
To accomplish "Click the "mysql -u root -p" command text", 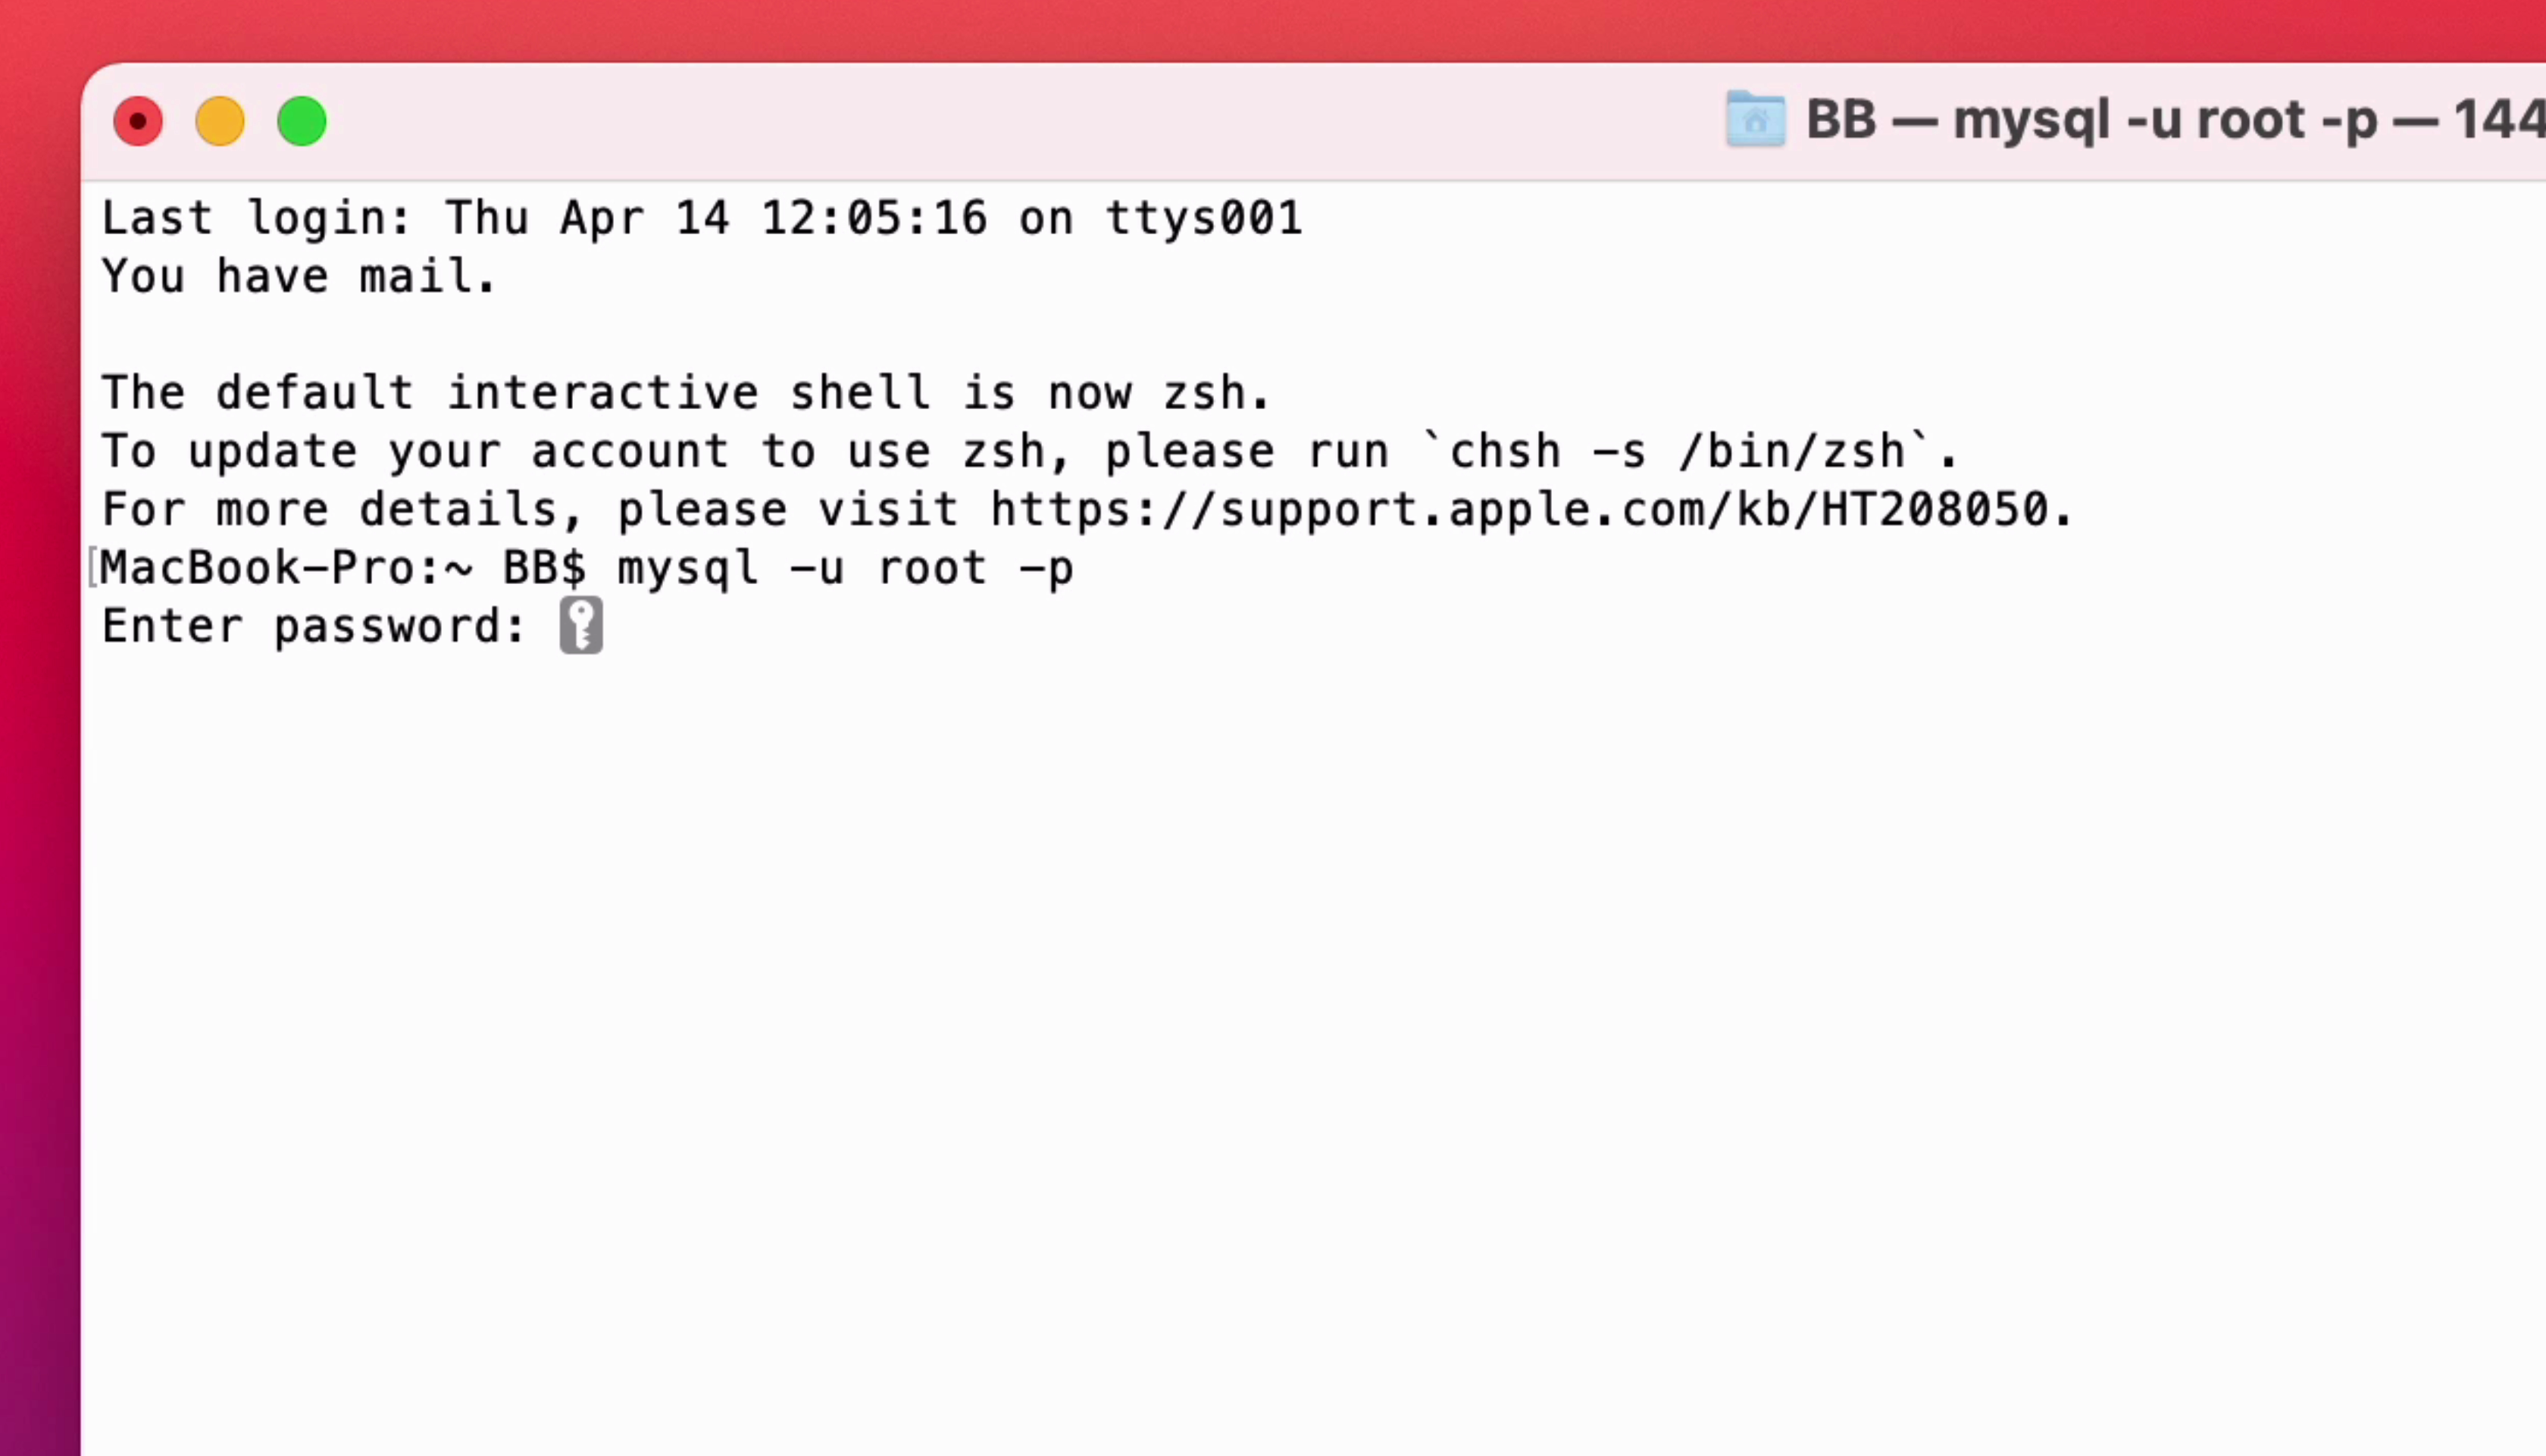I will pos(845,568).
